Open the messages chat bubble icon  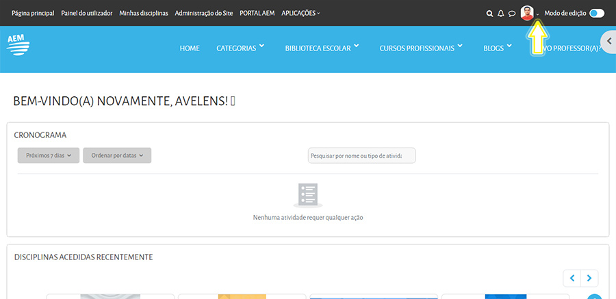[x=511, y=13]
